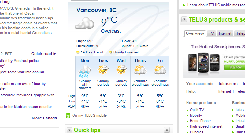This screenshot has height=133, width=245.
Task: Switch to the TV tab
Action: click(x=211, y=33)
